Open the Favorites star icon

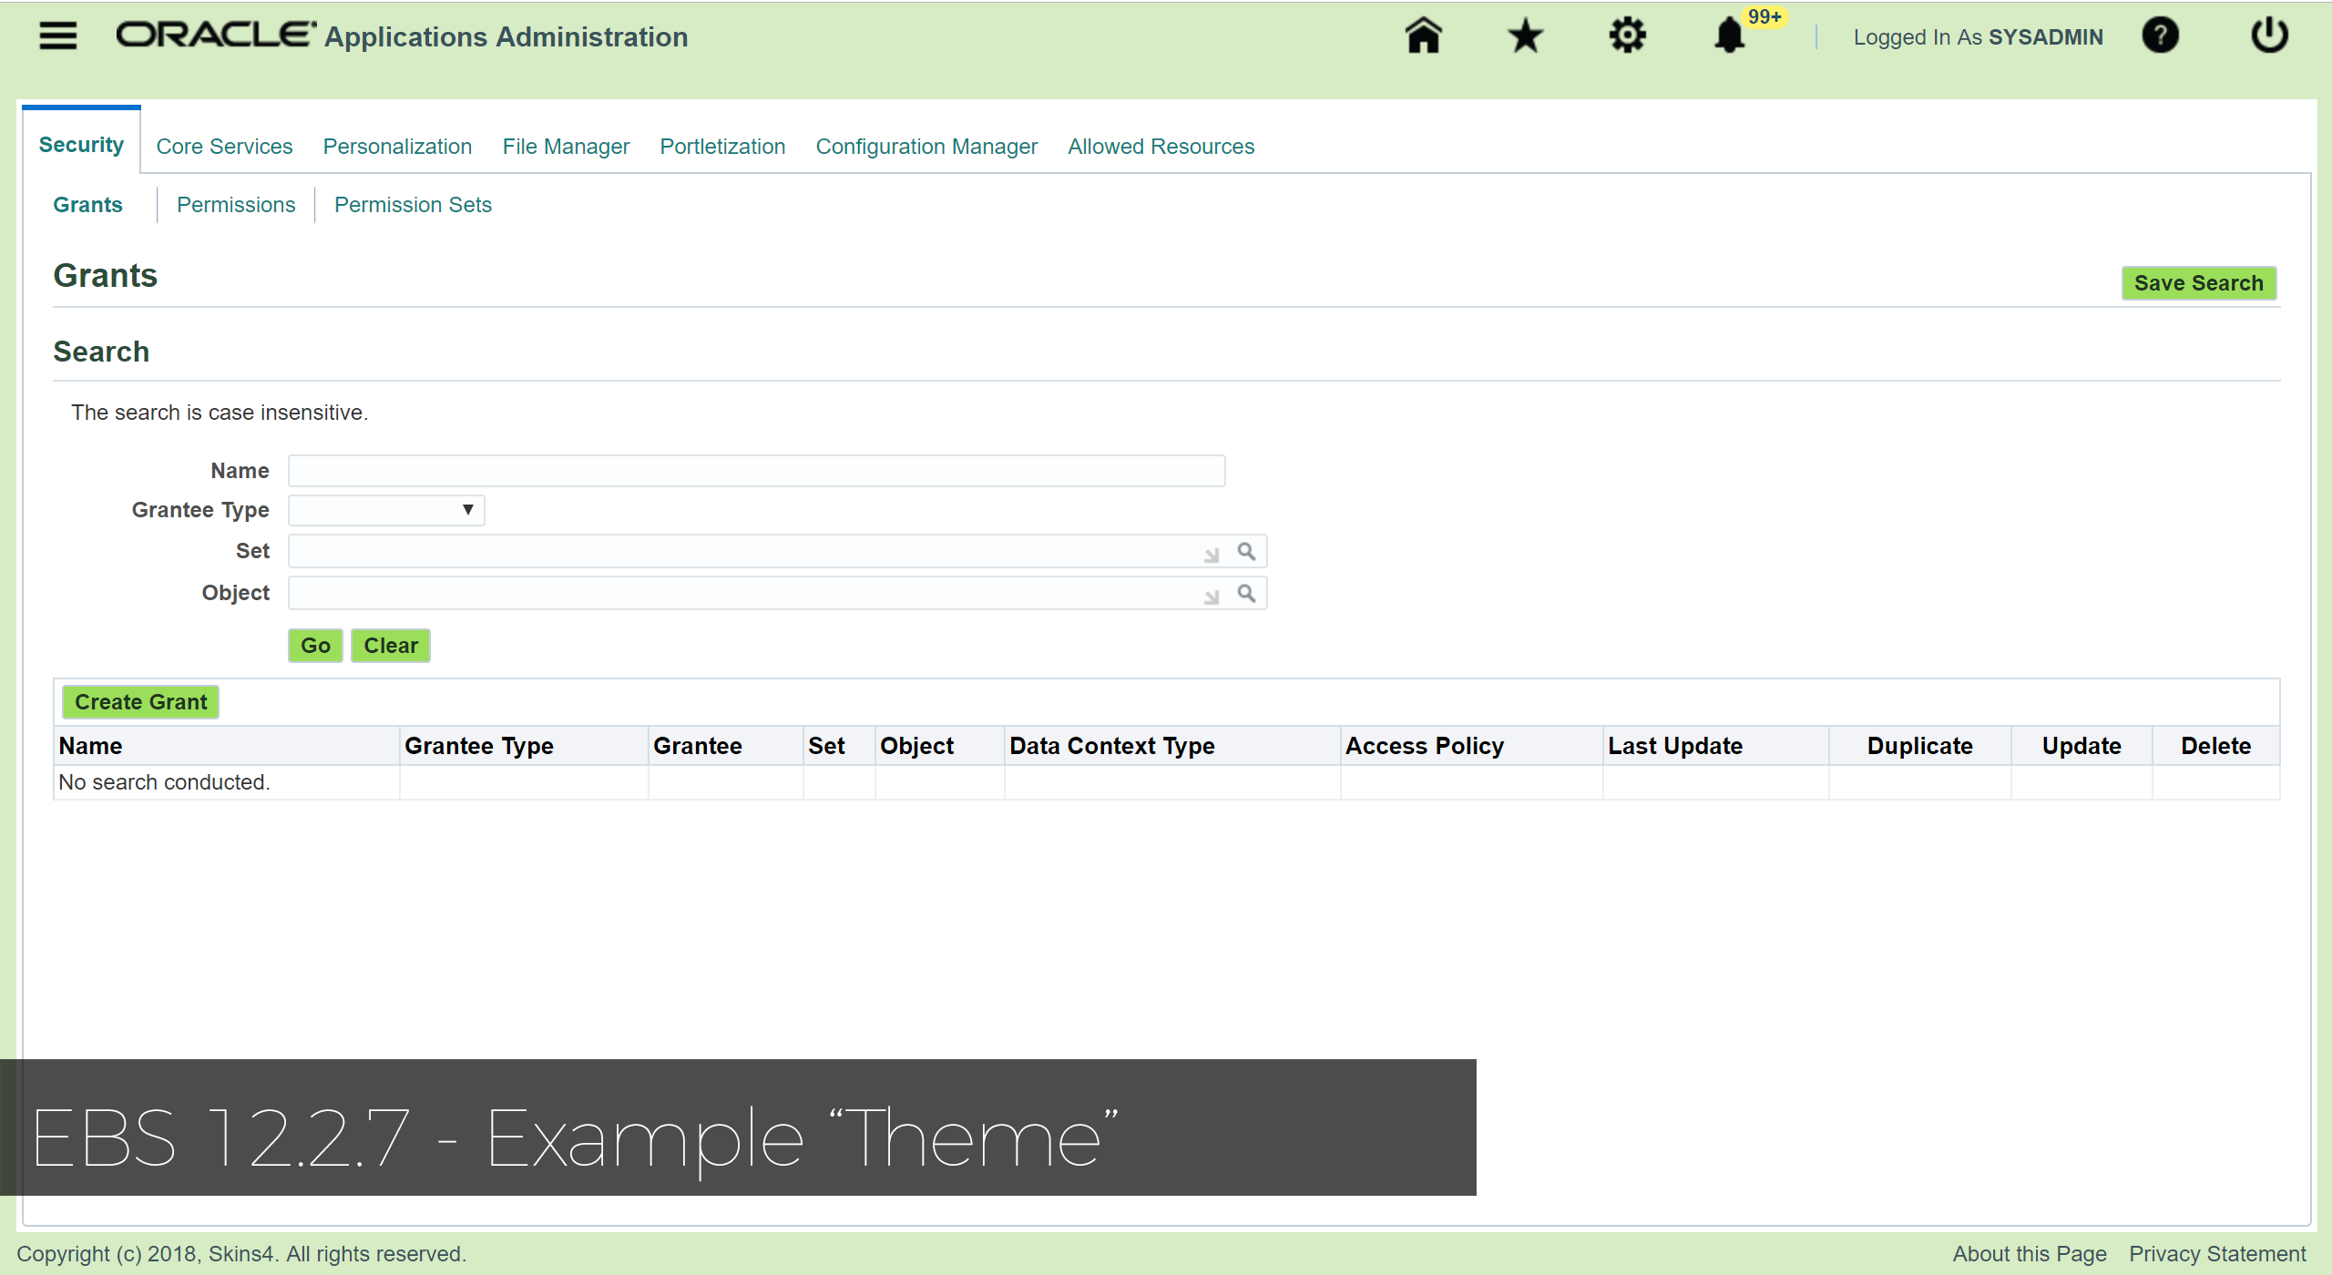coord(1525,36)
